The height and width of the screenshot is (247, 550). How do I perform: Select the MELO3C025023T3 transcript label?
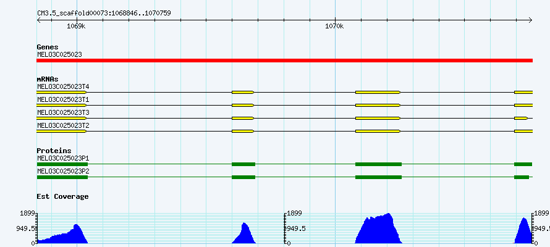coord(63,112)
